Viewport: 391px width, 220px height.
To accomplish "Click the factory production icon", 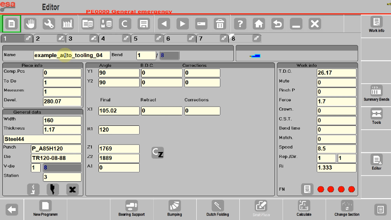I will 67,24.
